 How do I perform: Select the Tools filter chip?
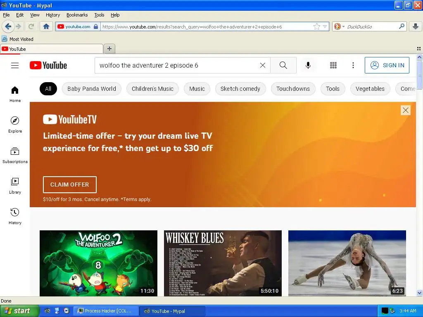point(333,89)
